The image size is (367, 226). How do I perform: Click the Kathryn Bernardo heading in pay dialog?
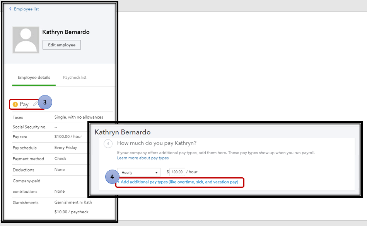pos(123,132)
